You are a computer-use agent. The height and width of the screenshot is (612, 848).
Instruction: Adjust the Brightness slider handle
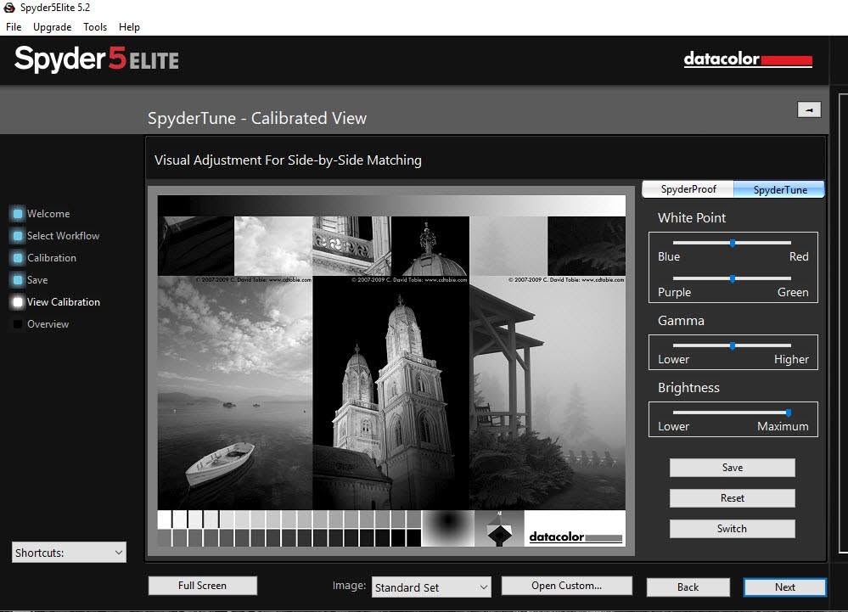pyautogui.click(x=789, y=413)
